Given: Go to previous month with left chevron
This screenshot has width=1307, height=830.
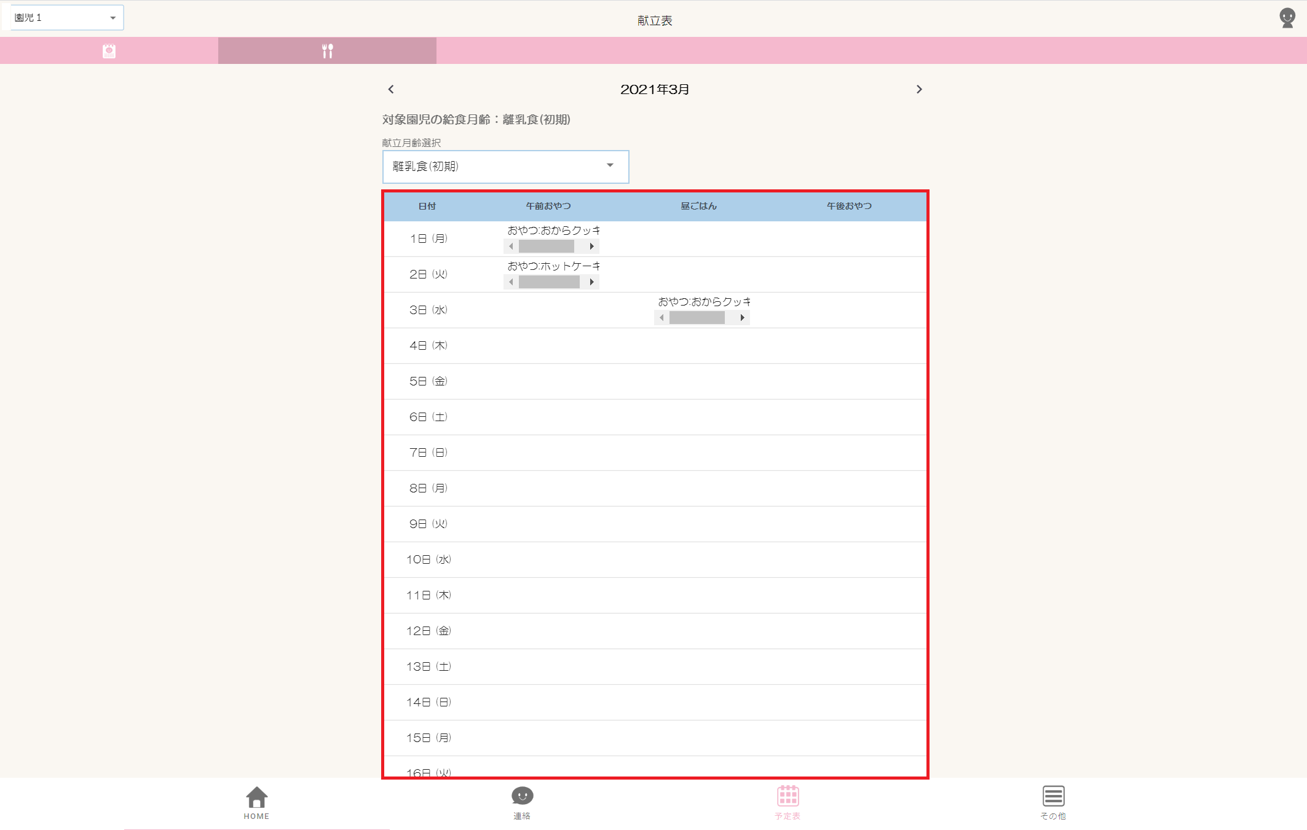Looking at the screenshot, I should [391, 89].
